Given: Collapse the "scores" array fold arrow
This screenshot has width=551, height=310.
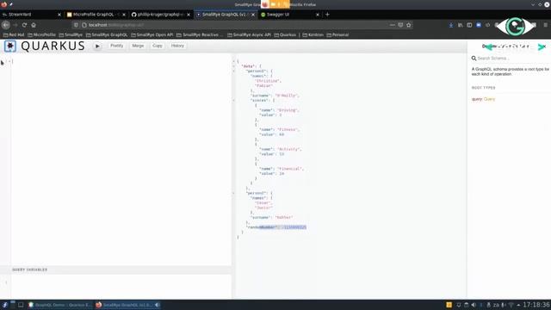Looking at the screenshot, I should [233, 100].
